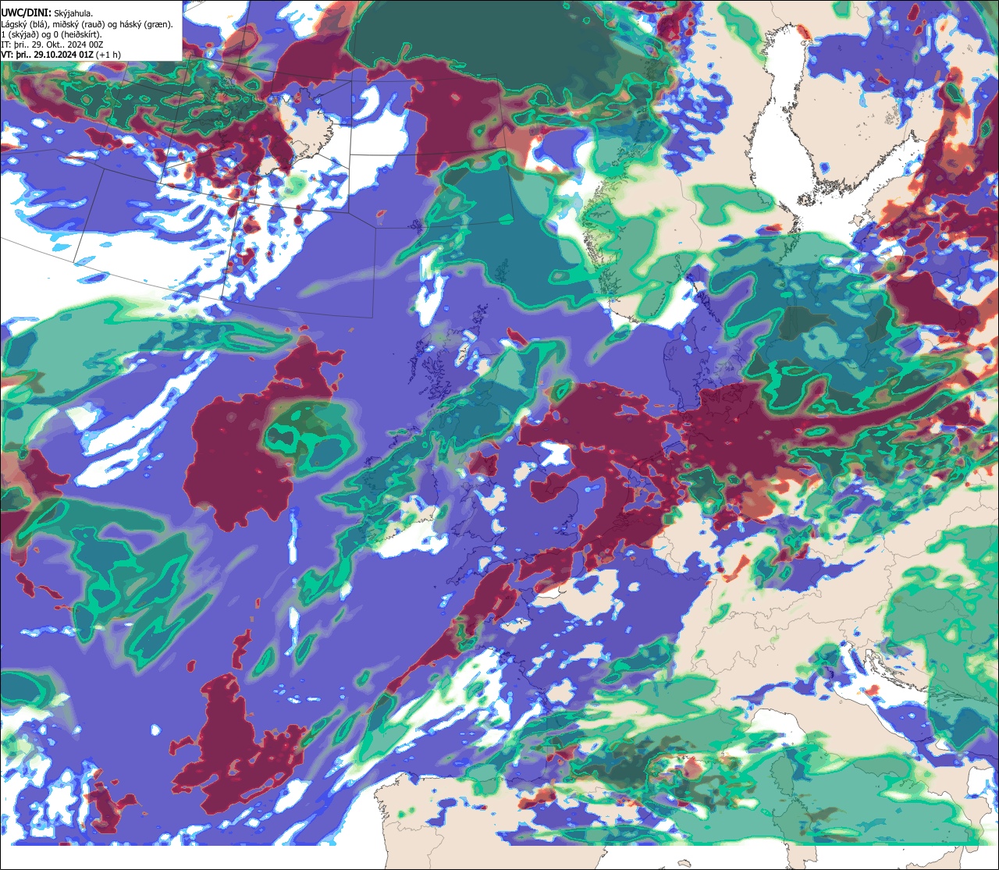Click the legend text "háský (græn)"

[x=144, y=25]
